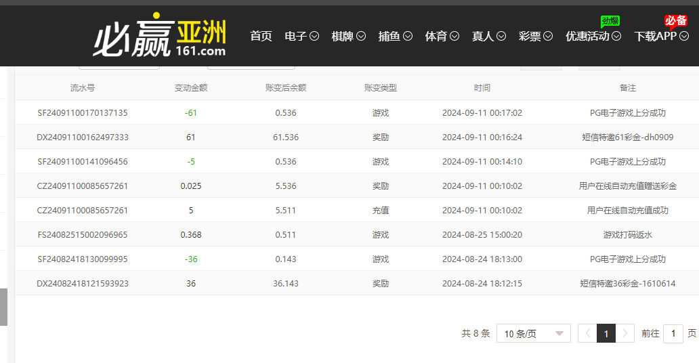Go to 首页 home tab
Image resolution: width=699 pixels, height=363 pixels.
point(261,37)
